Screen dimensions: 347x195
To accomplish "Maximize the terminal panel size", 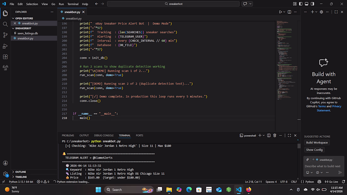I will 289,135.
